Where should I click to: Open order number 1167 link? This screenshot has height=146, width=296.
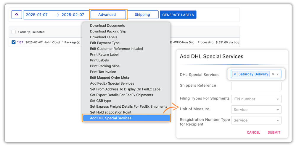(x=20, y=42)
